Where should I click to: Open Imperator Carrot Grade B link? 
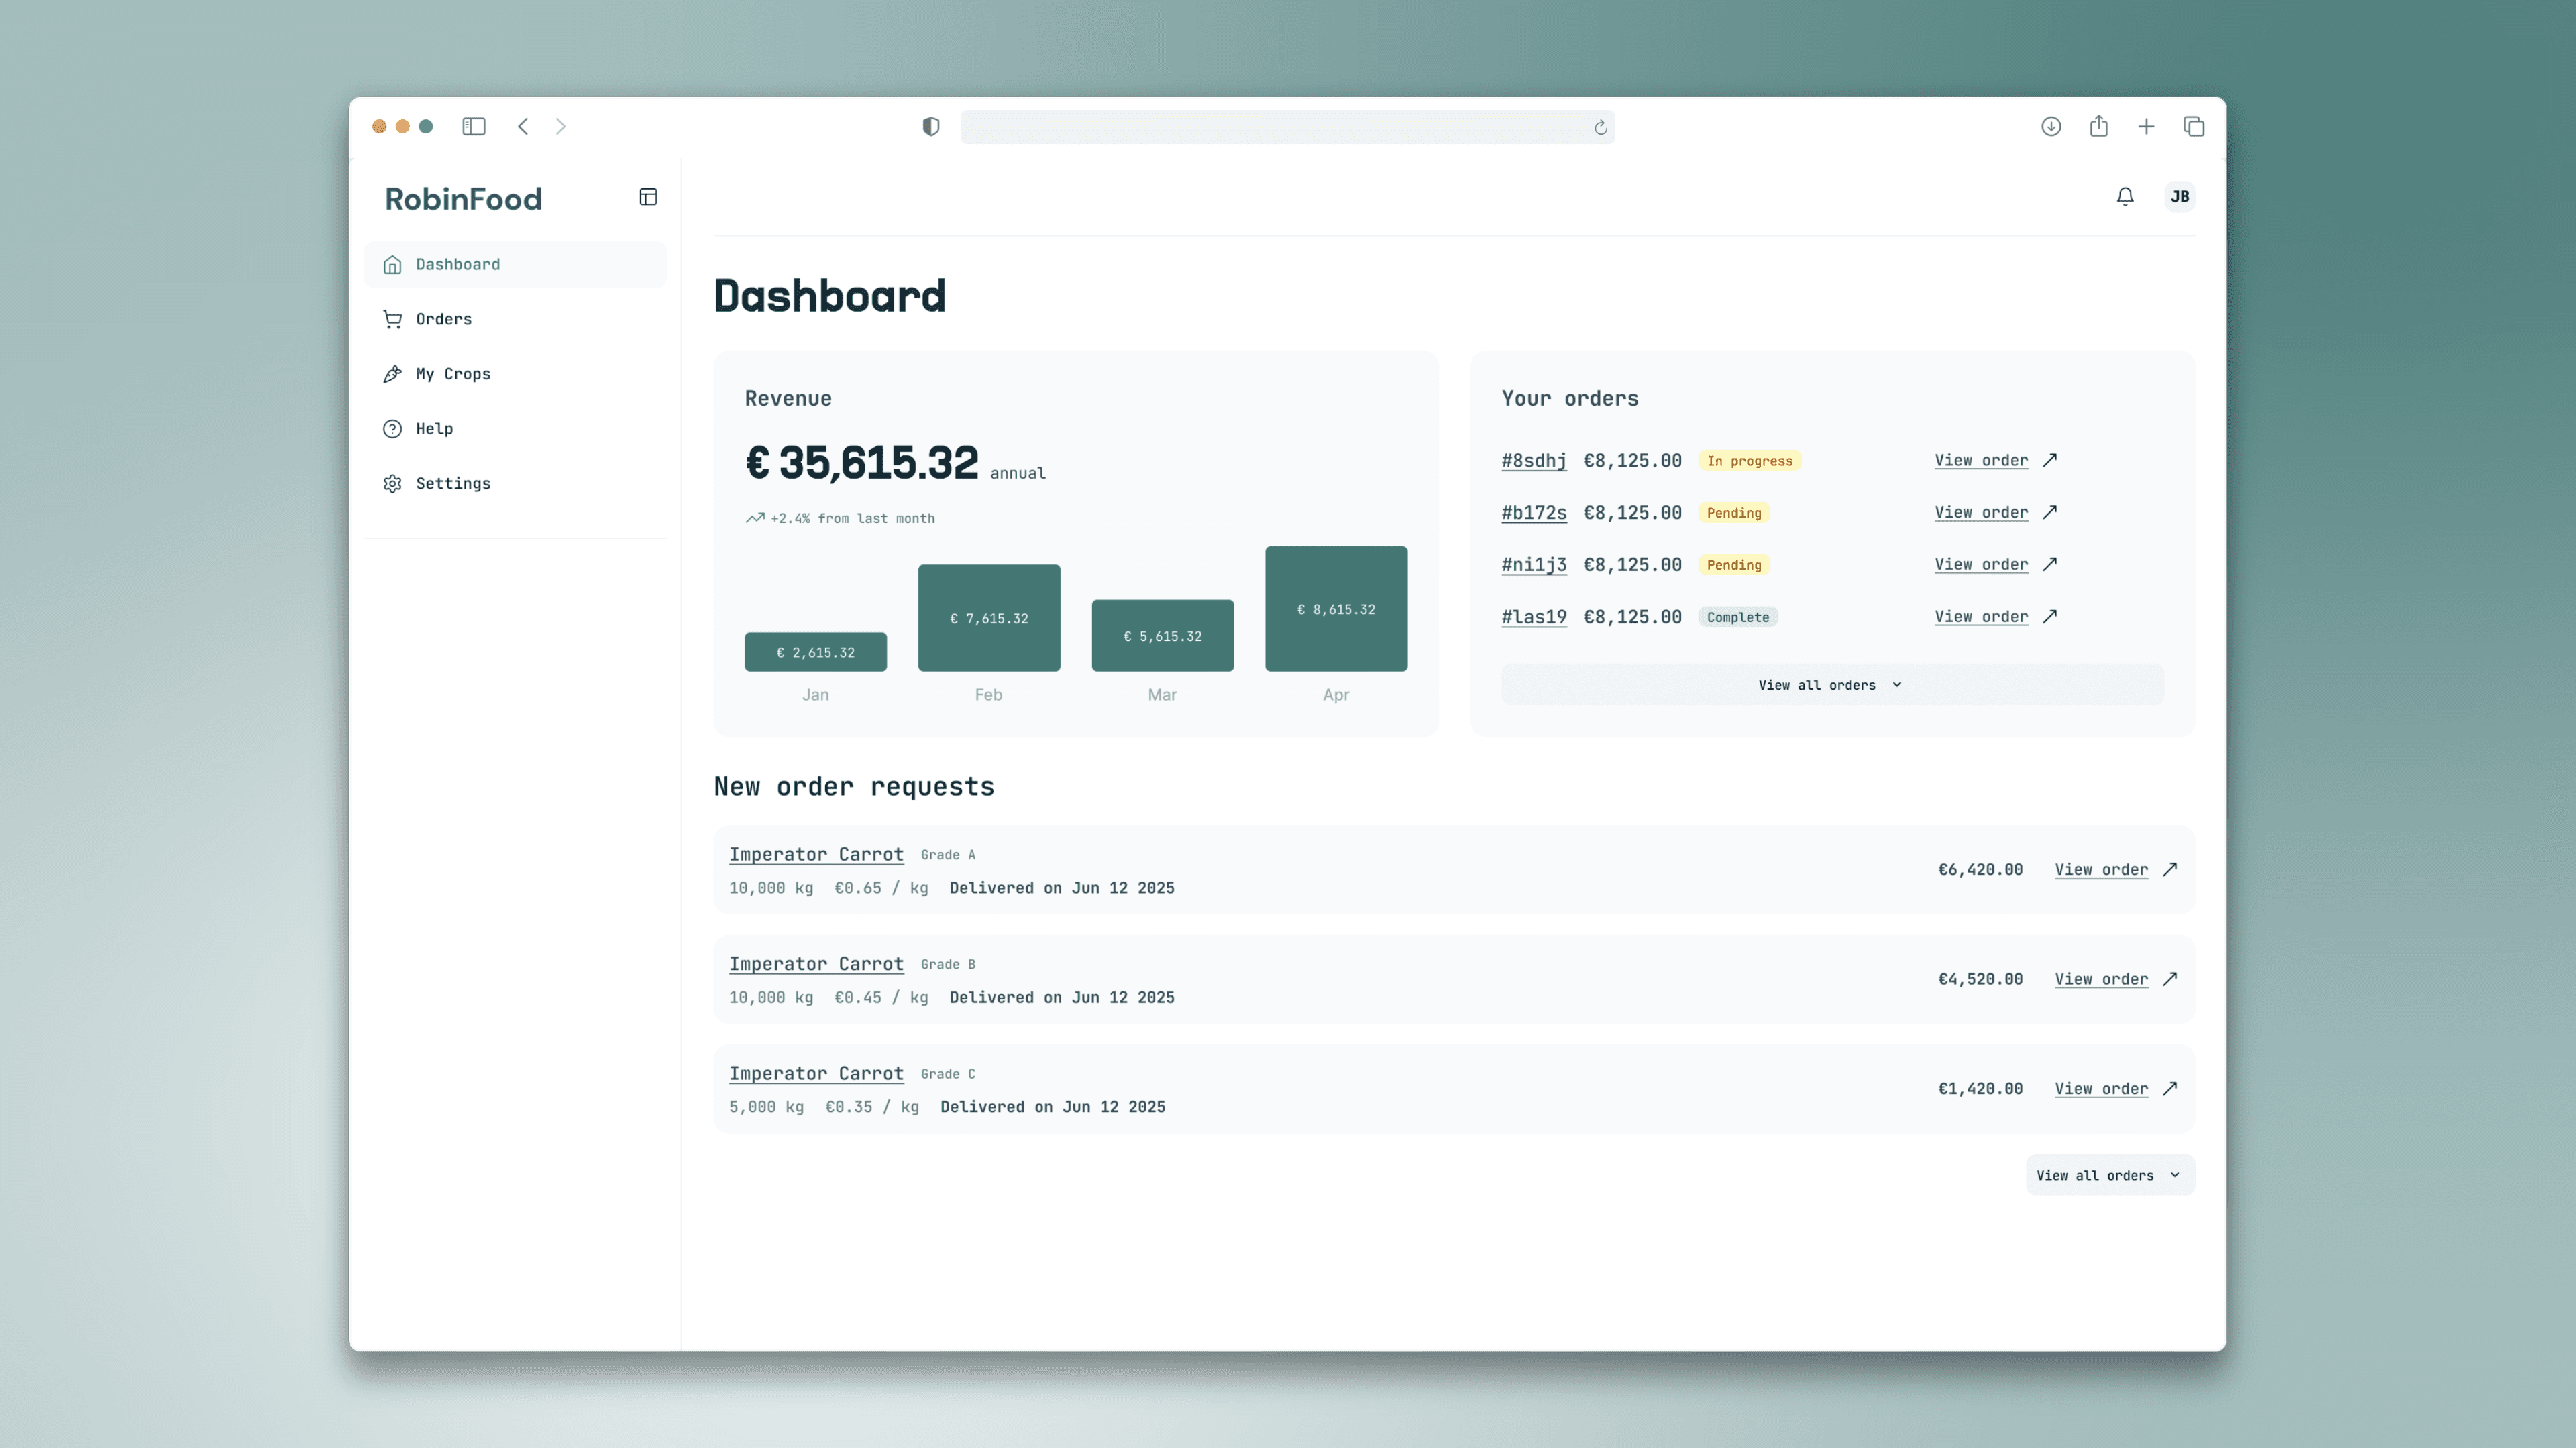816,965
